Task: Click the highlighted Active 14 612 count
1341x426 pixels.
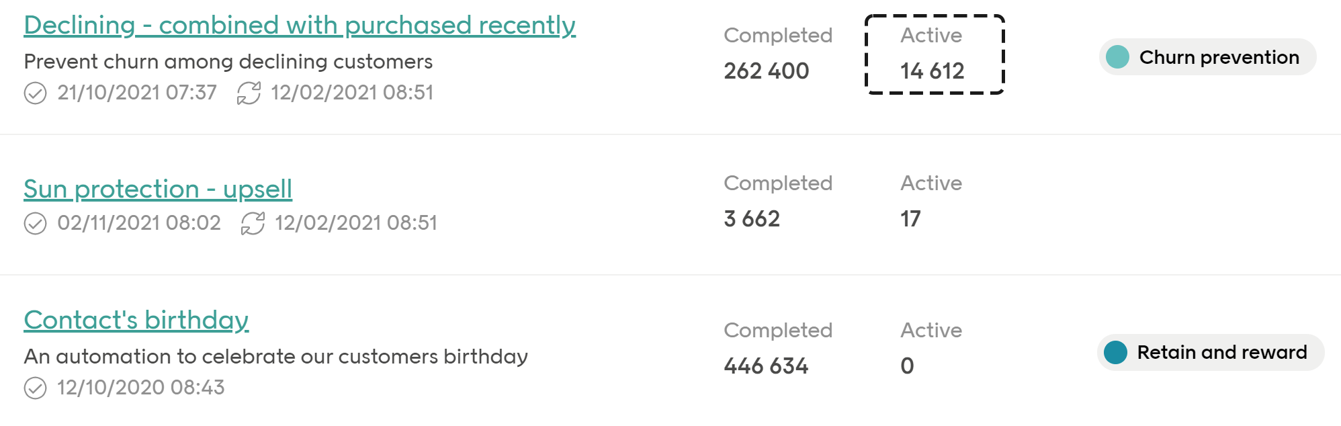Action: pyautogui.click(x=935, y=54)
